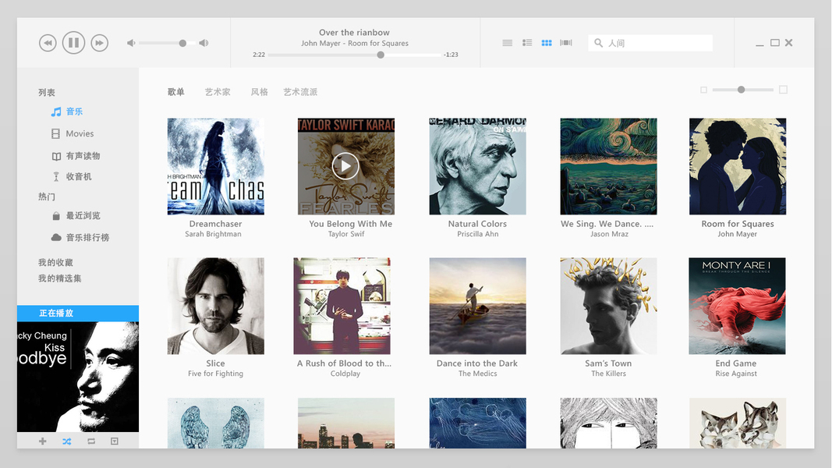Click the loud volume speaker icon

[x=204, y=43]
